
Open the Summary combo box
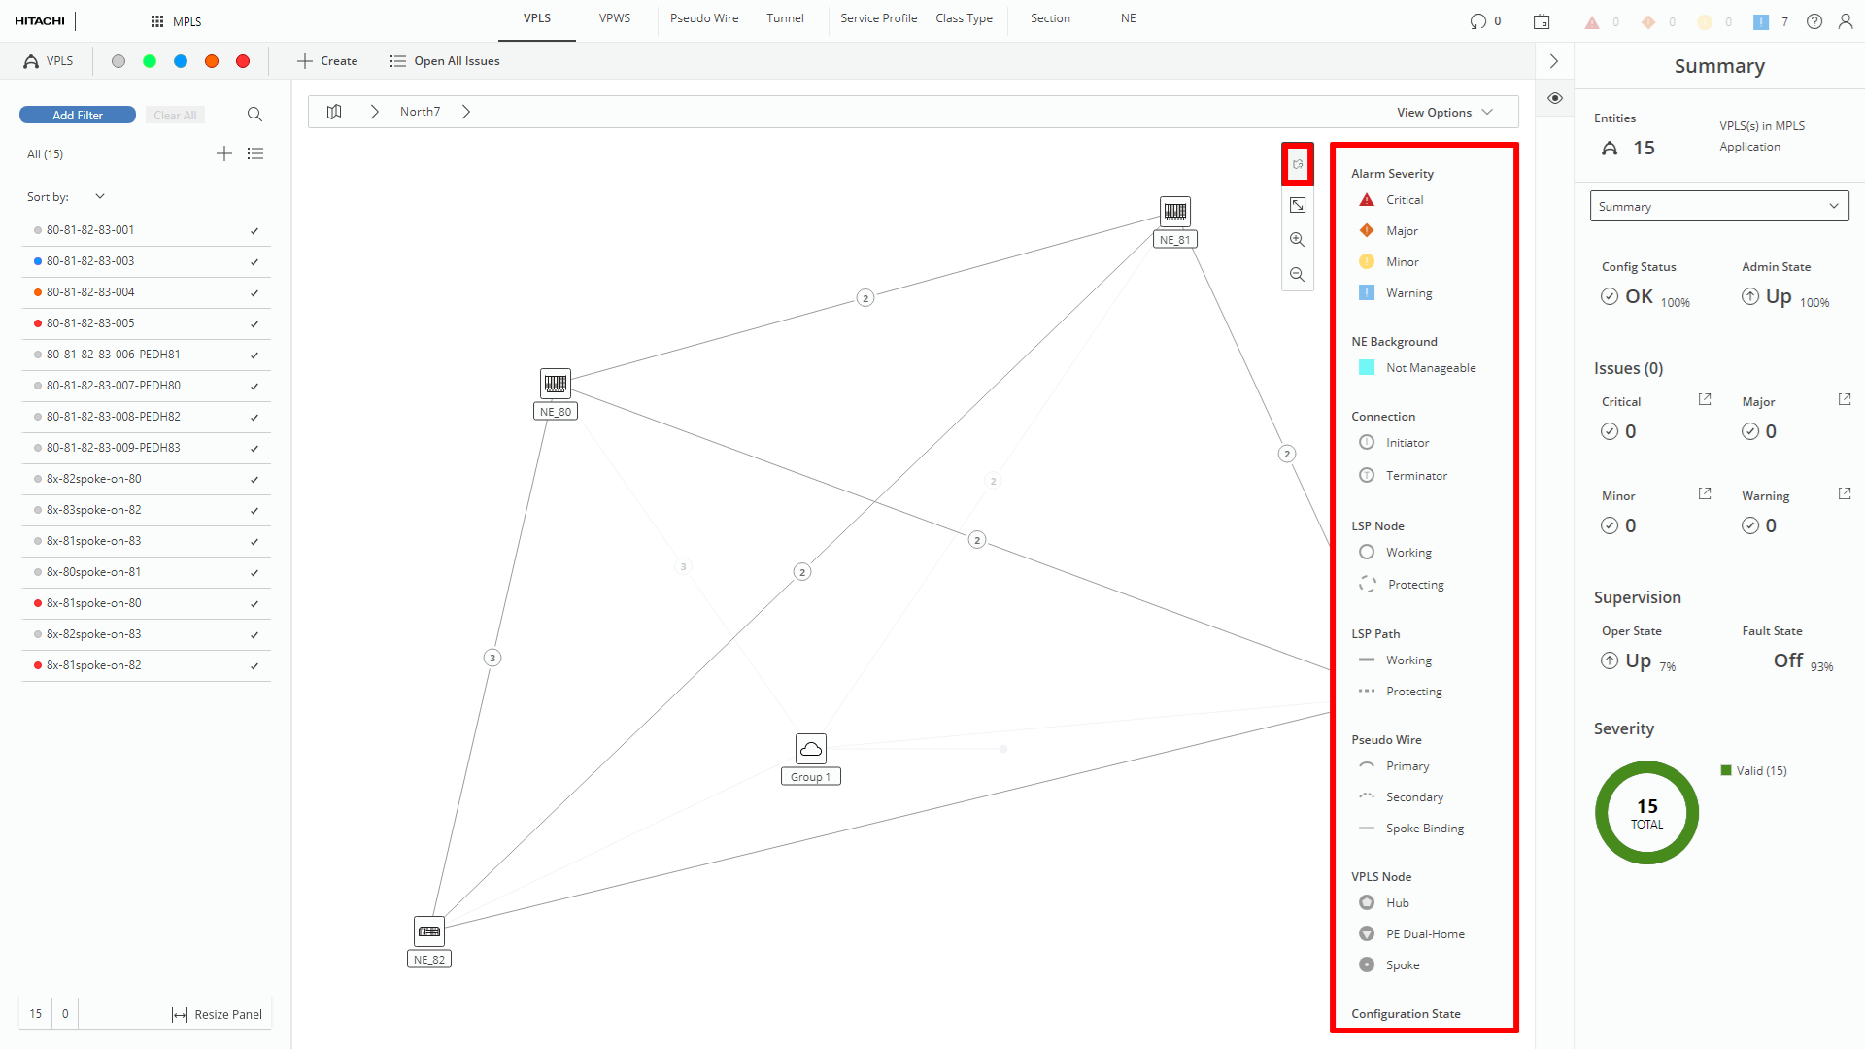point(1718,207)
